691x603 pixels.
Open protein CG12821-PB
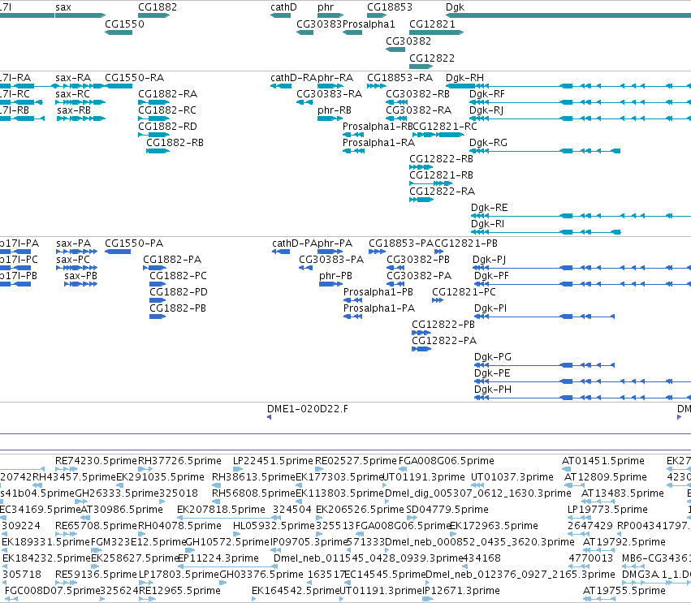[x=466, y=243]
